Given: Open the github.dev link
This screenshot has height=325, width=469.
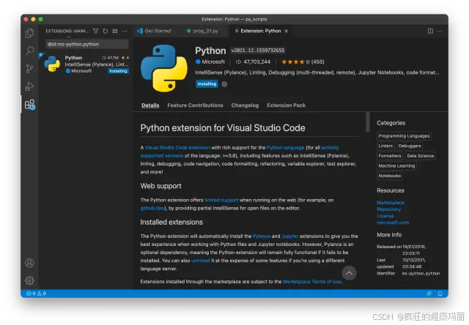Looking at the screenshot, I should click(x=152, y=208).
